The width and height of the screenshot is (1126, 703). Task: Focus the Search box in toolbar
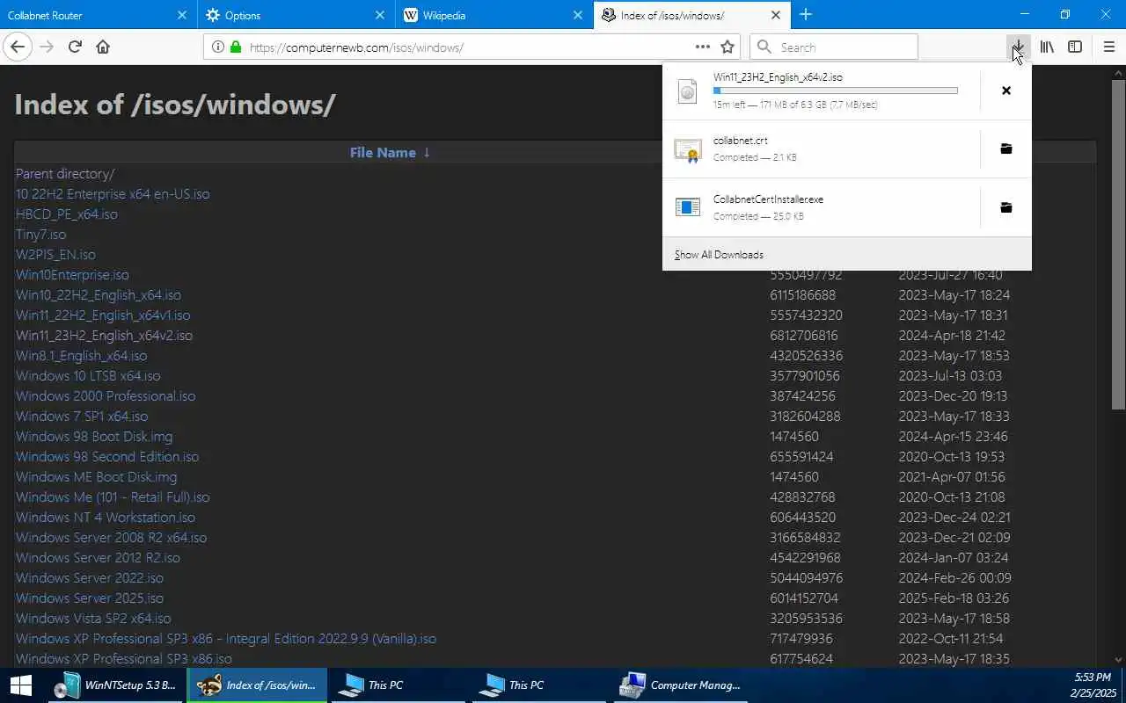tap(834, 47)
